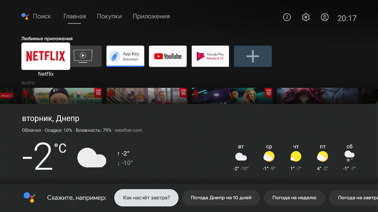Screen dimensions: 378x212
Task: Click the low temperature ↓ -10° value
Action: pos(125,163)
